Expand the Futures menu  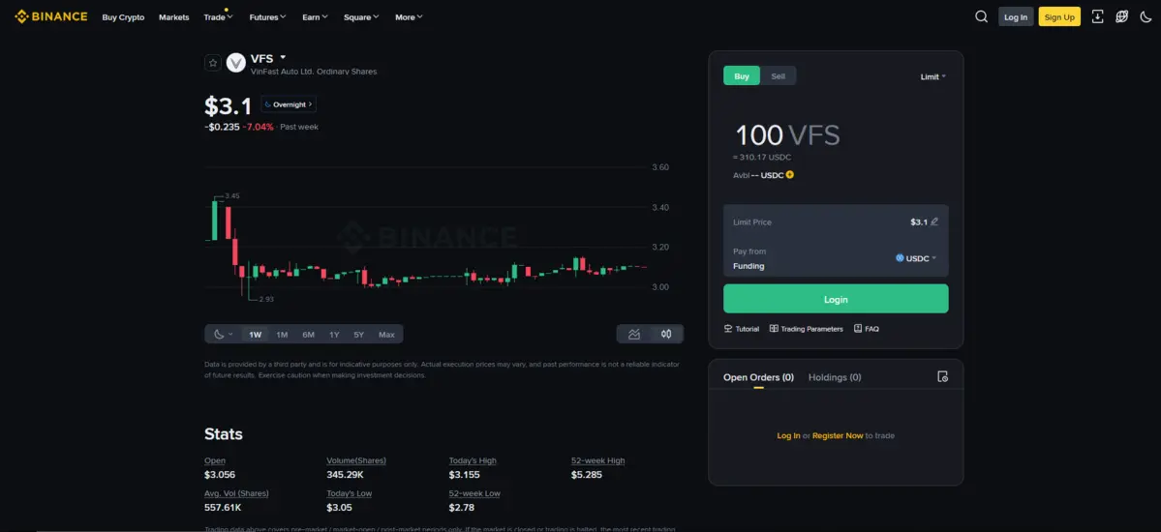[x=268, y=17]
